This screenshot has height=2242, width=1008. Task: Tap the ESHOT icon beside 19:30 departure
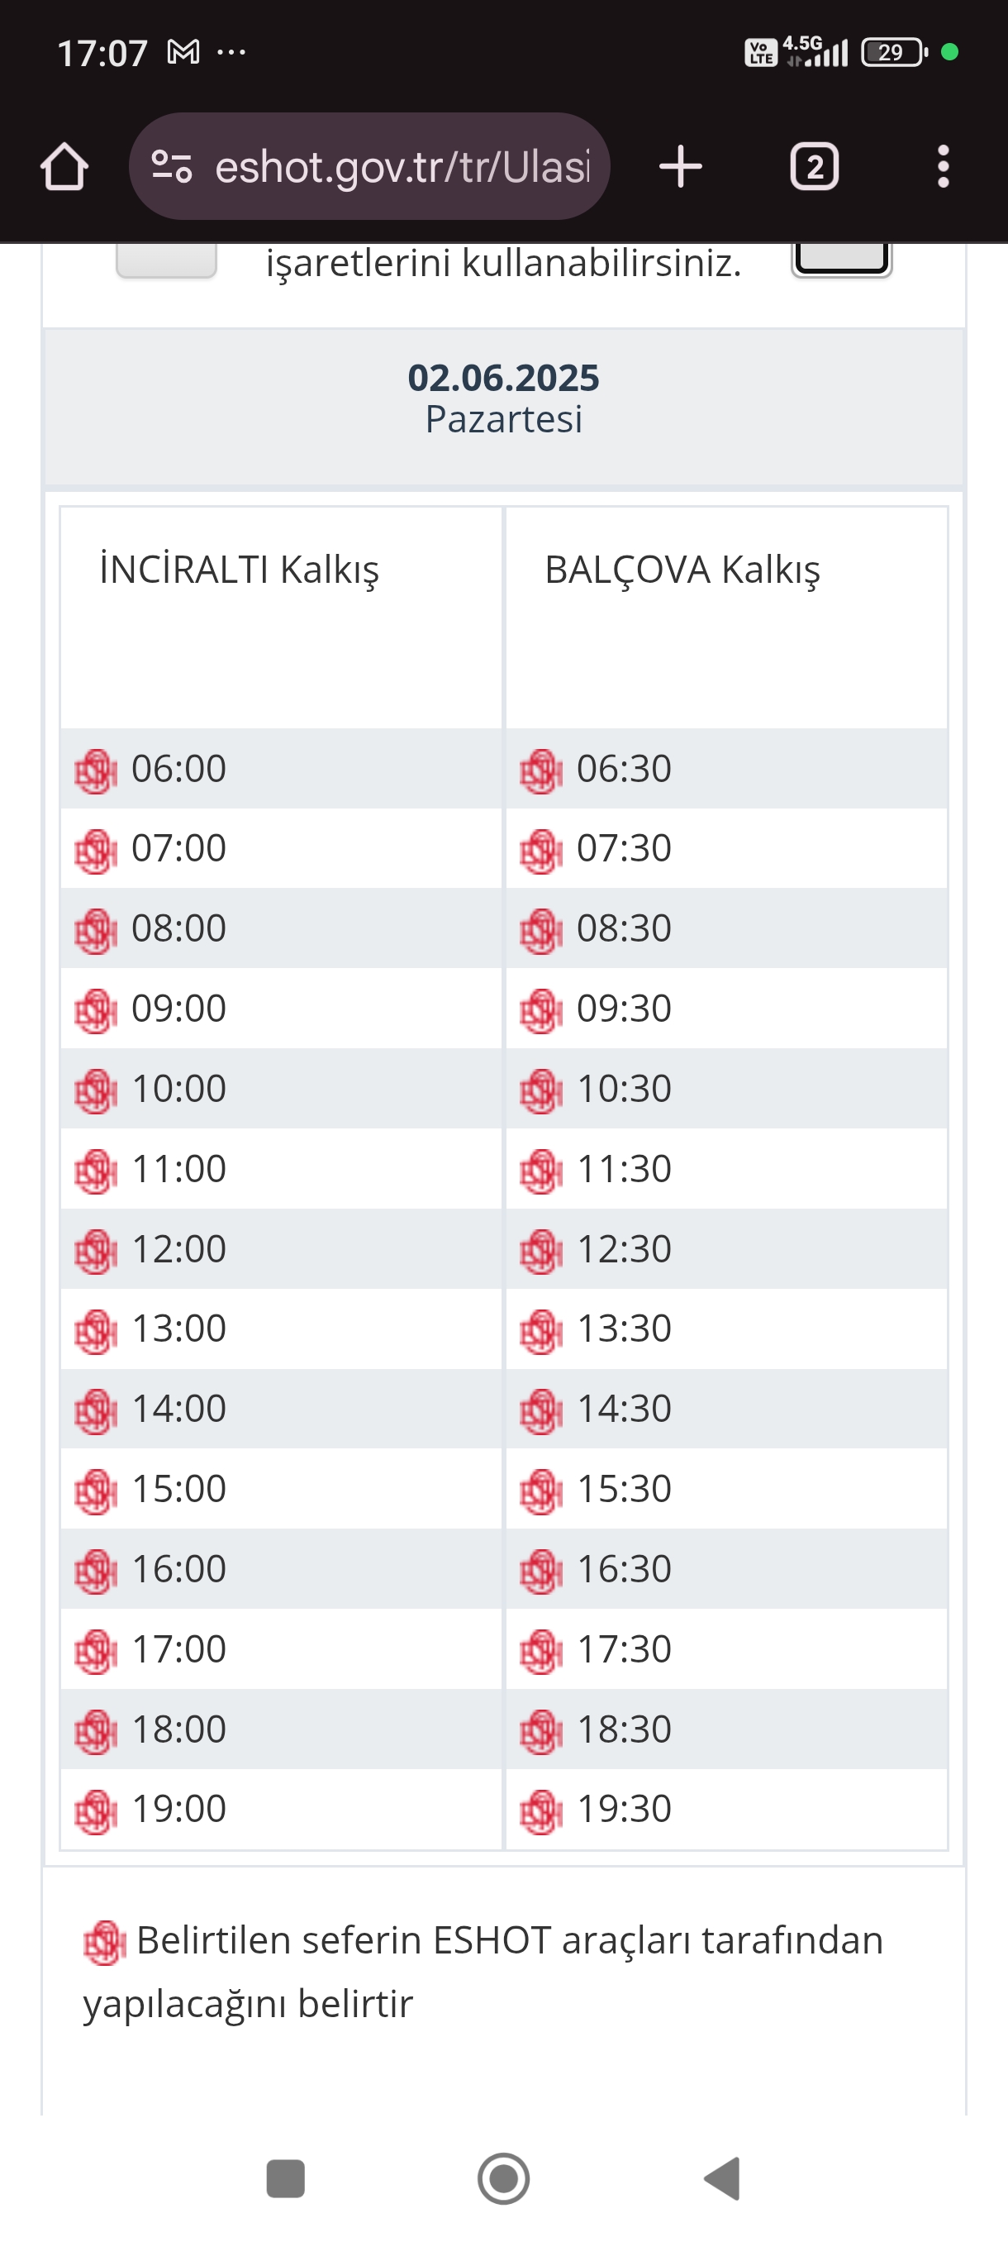(541, 1811)
